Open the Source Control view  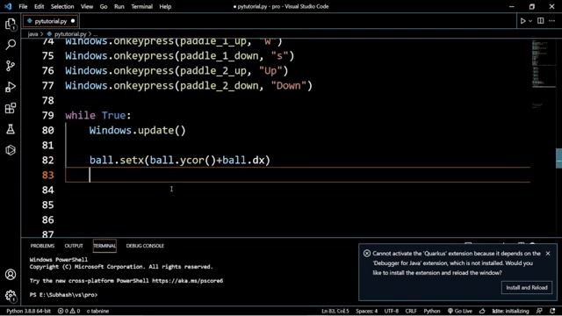click(11, 66)
